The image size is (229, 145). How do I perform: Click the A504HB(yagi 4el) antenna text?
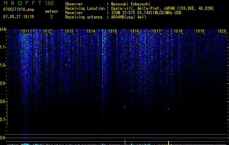pos(129,17)
